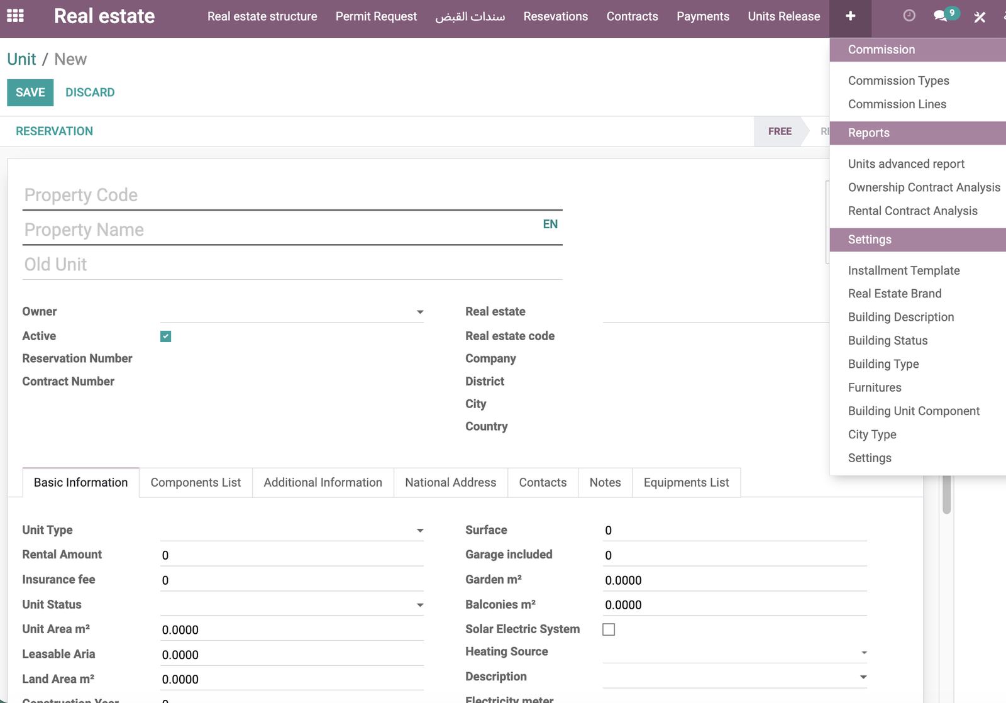Open Commission Types menu entry
Image resolution: width=1006 pixels, height=703 pixels.
pyautogui.click(x=898, y=80)
